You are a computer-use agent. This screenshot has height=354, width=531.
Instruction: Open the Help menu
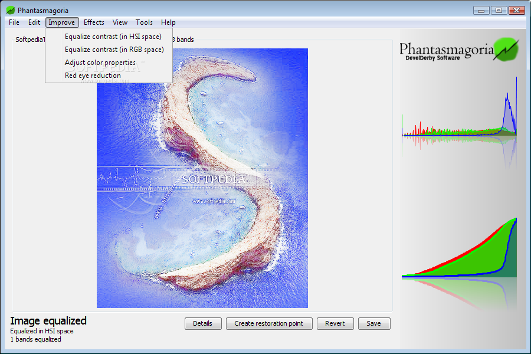[168, 22]
